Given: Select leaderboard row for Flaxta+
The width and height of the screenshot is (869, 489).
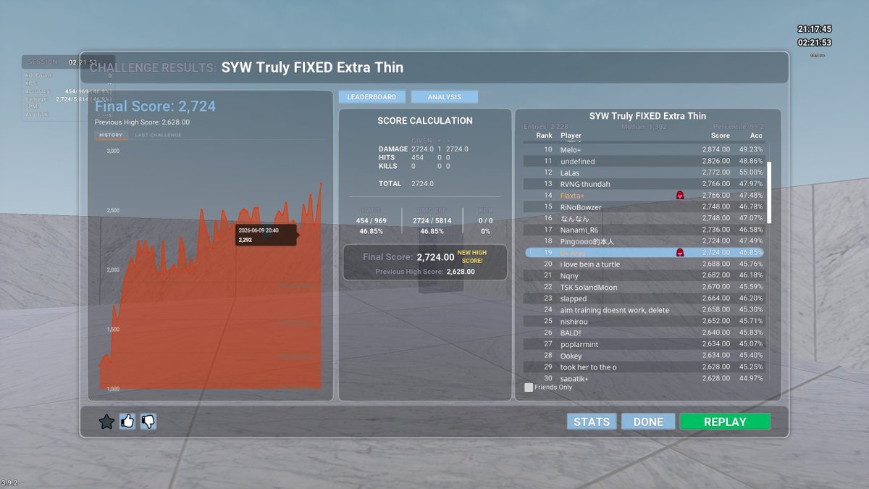Looking at the screenshot, I should tap(644, 196).
